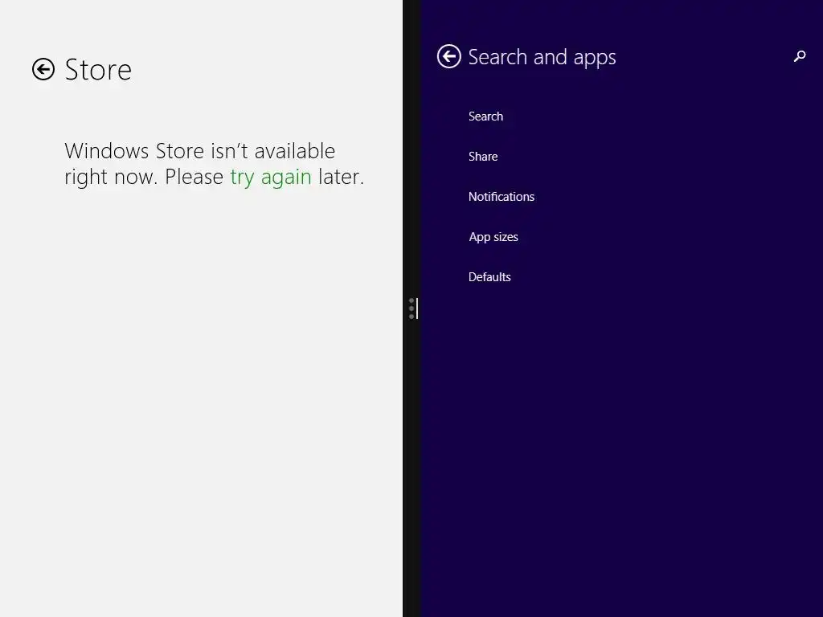Click the word 'apps' in the heading
Viewport: 823px width, 617px height.
pyautogui.click(x=595, y=58)
